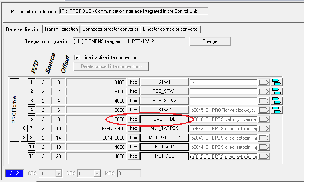The height and width of the screenshot is (193, 309).
Task: Uncheck Hide inactive interconnections
Action: tap(77, 57)
